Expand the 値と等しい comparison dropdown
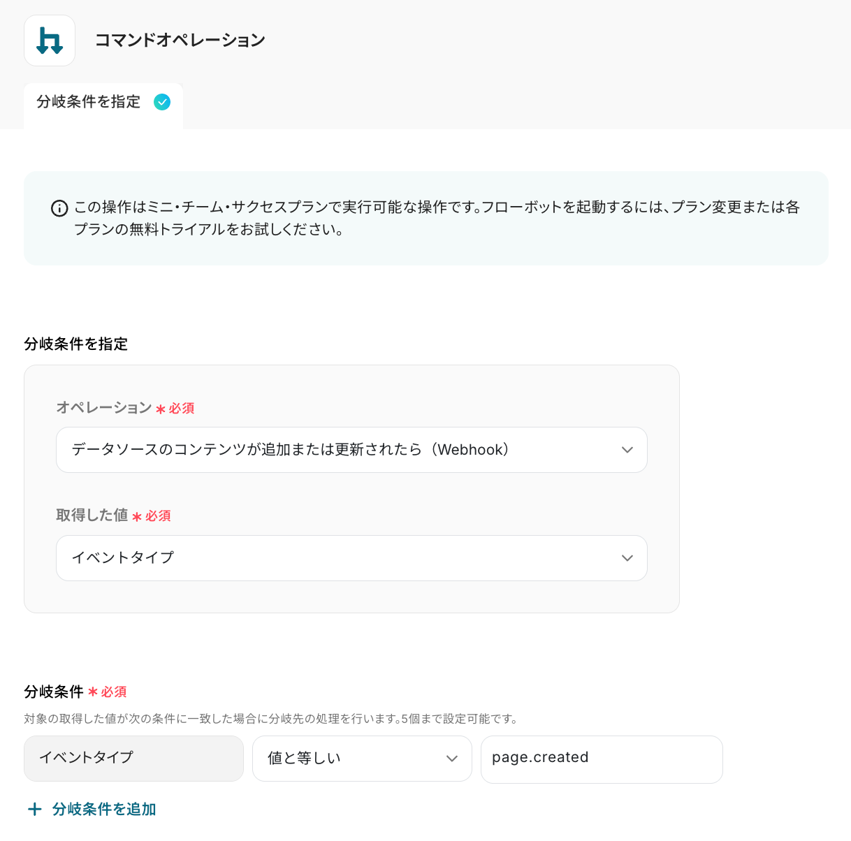The image size is (851, 841). 362,759
